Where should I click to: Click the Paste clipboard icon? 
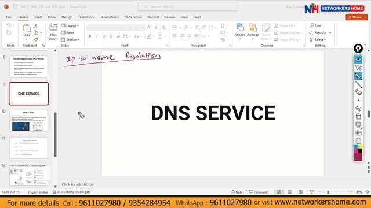[x=27, y=28]
